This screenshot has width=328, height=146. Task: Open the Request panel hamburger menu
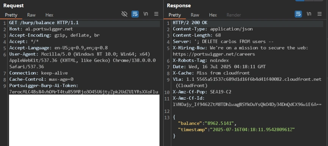pyautogui.click(x=156, y=14)
